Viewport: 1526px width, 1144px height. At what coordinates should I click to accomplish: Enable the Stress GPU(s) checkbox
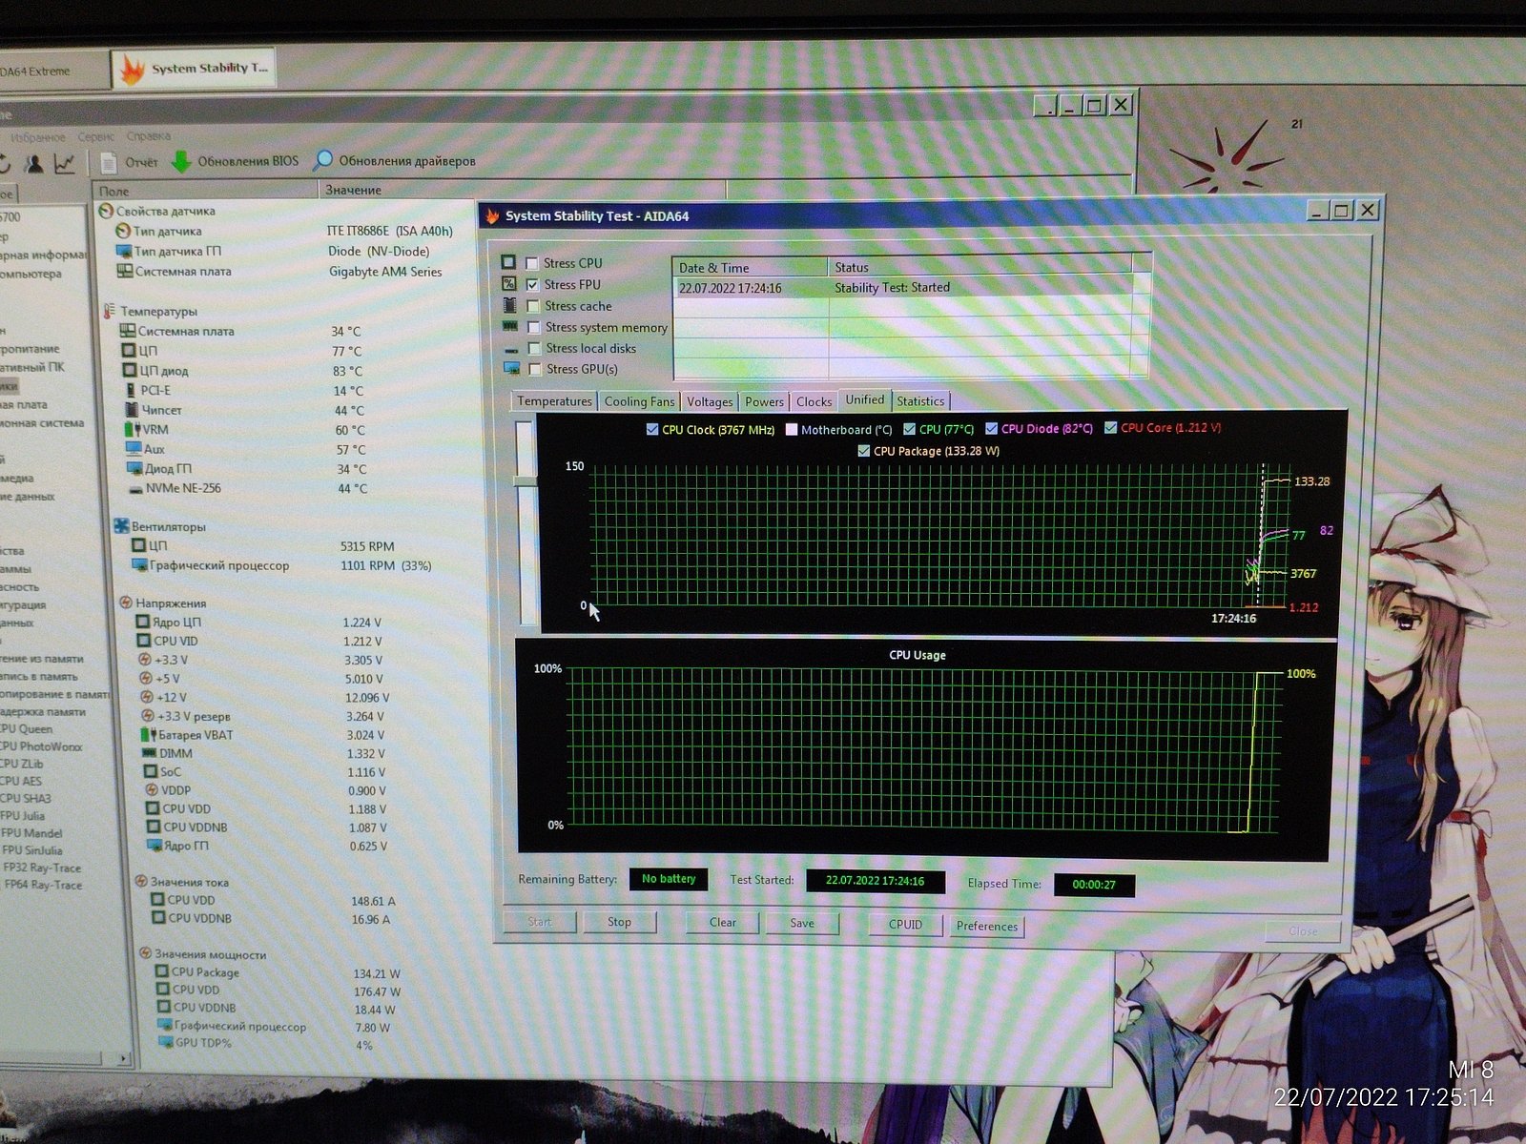point(535,370)
